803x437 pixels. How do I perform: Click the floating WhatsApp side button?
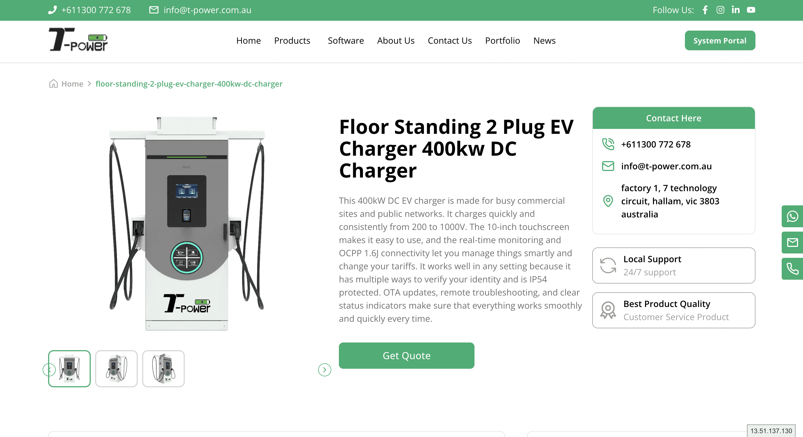click(792, 216)
